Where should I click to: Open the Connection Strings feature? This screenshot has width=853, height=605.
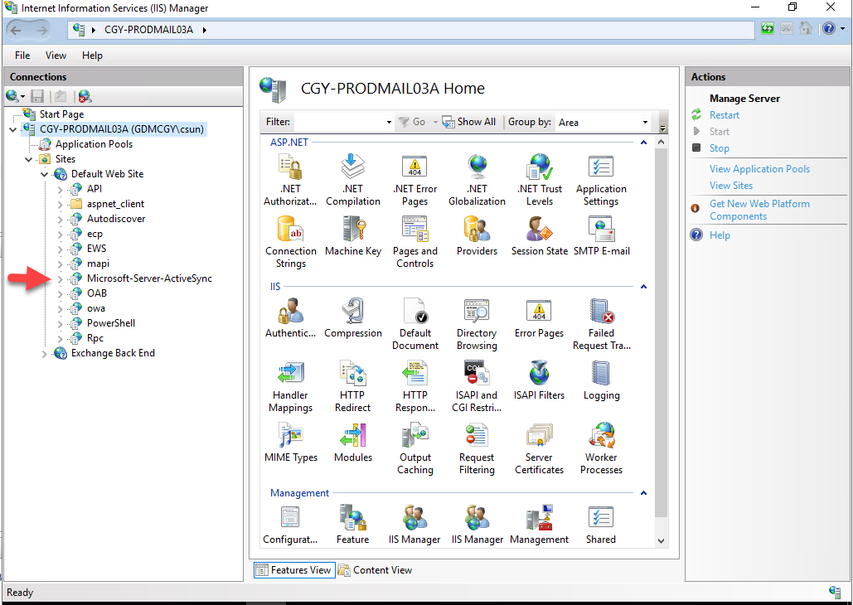290,241
